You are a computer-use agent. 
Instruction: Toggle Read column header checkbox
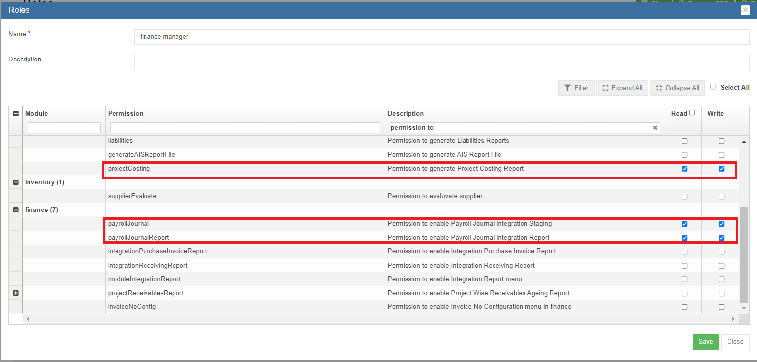(x=692, y=113)
